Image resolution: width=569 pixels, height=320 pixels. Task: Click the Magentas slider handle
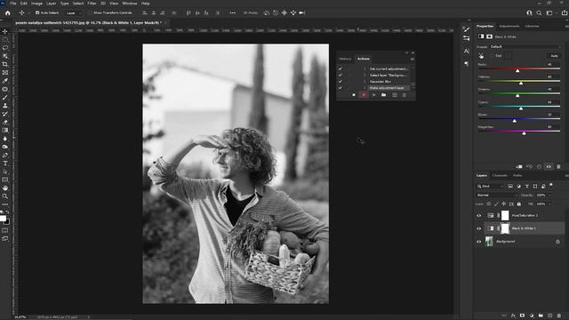[524, 133]
